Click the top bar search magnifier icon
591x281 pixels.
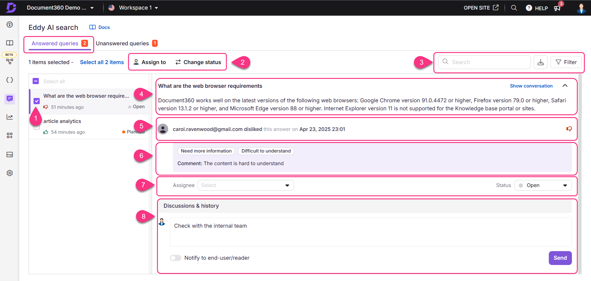click(514, 8)
